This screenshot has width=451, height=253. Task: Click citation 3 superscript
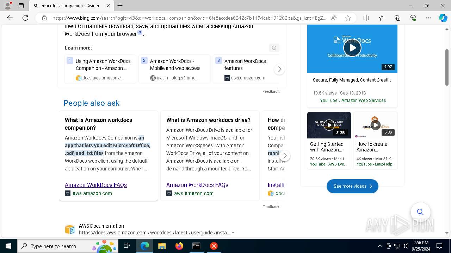[140, 32]
